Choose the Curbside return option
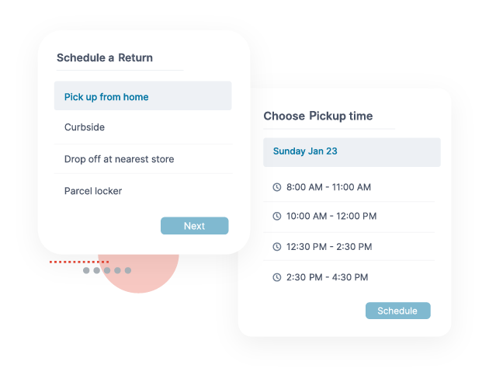Viewport: 489px width, 382px height. (143, 127)
